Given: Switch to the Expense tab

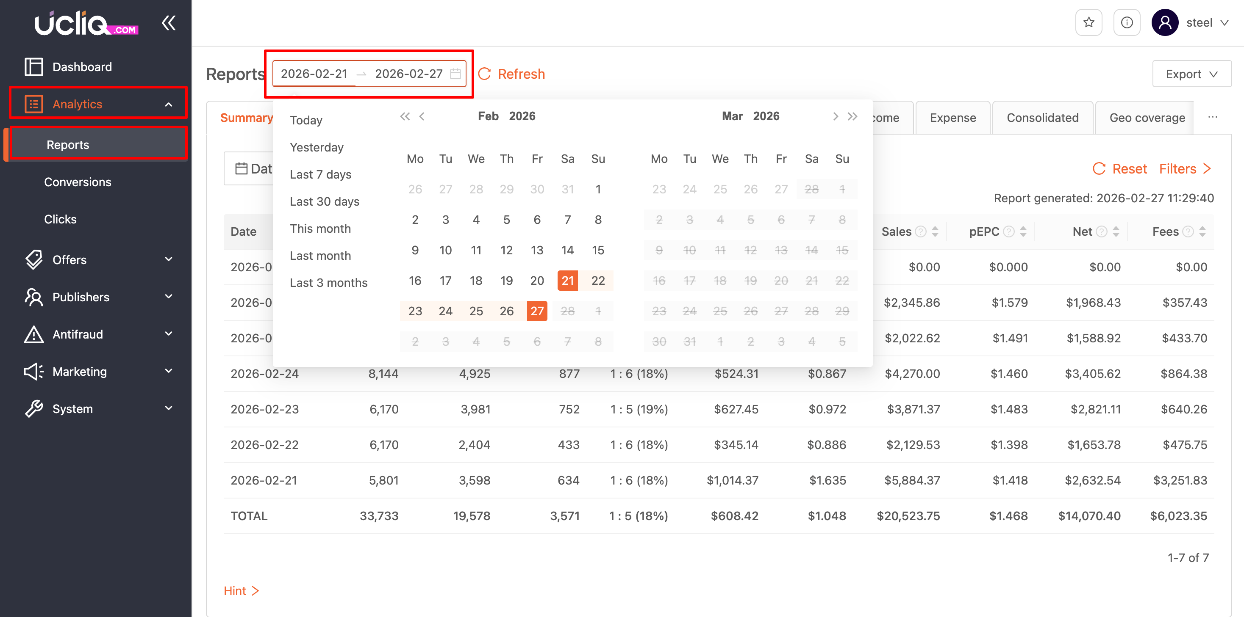Looking at the screenshot, I should click(x=952, y=118).
